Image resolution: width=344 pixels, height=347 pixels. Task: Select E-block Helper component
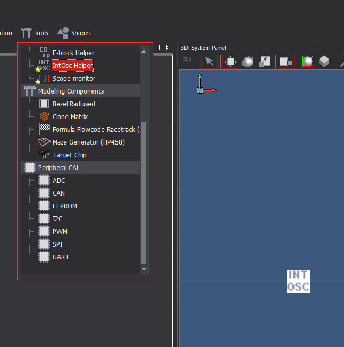point(73,53)
